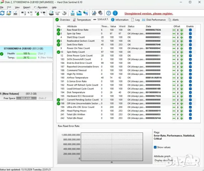Screen dimensions: 204x171
Task: Click the offset field on Spin Retry Count row
Action: click(178, 52)
